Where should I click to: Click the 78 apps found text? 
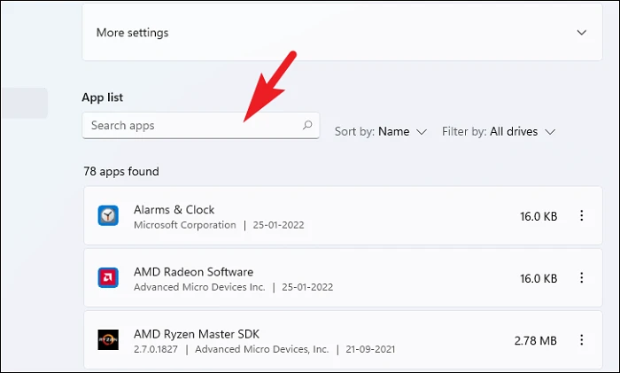point(121,171)
